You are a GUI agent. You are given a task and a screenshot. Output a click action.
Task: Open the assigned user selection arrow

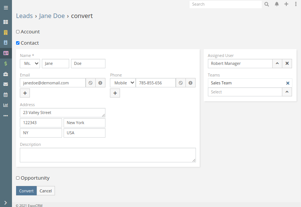[277, 63]
